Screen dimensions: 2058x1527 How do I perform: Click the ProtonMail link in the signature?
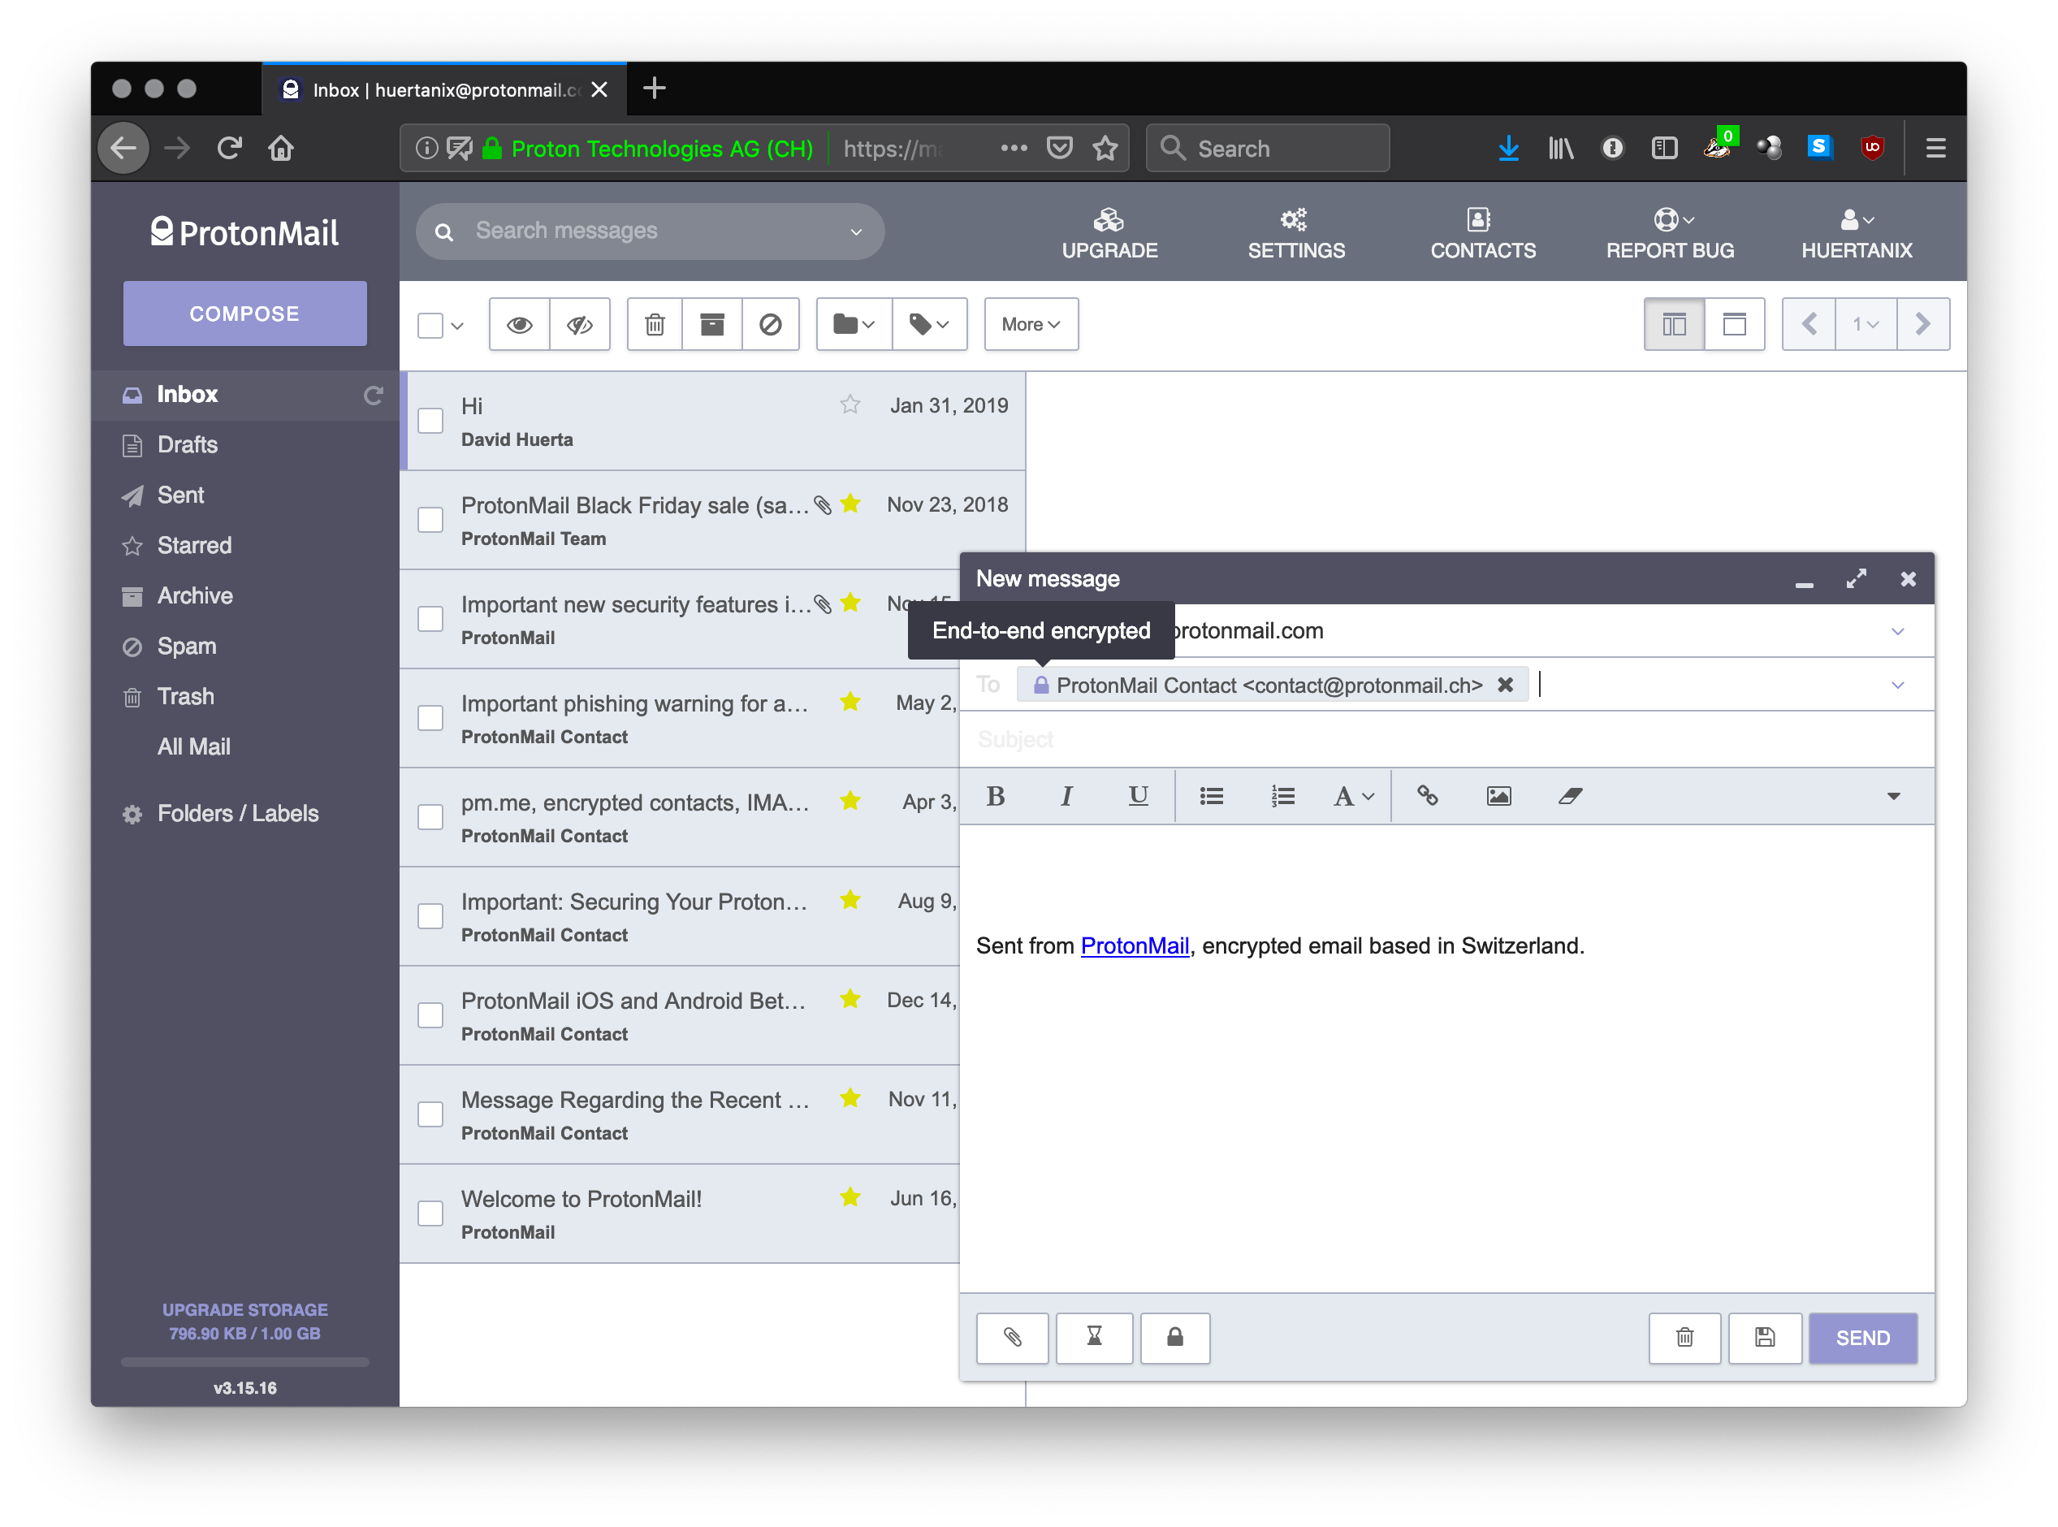coord(1135,945)
